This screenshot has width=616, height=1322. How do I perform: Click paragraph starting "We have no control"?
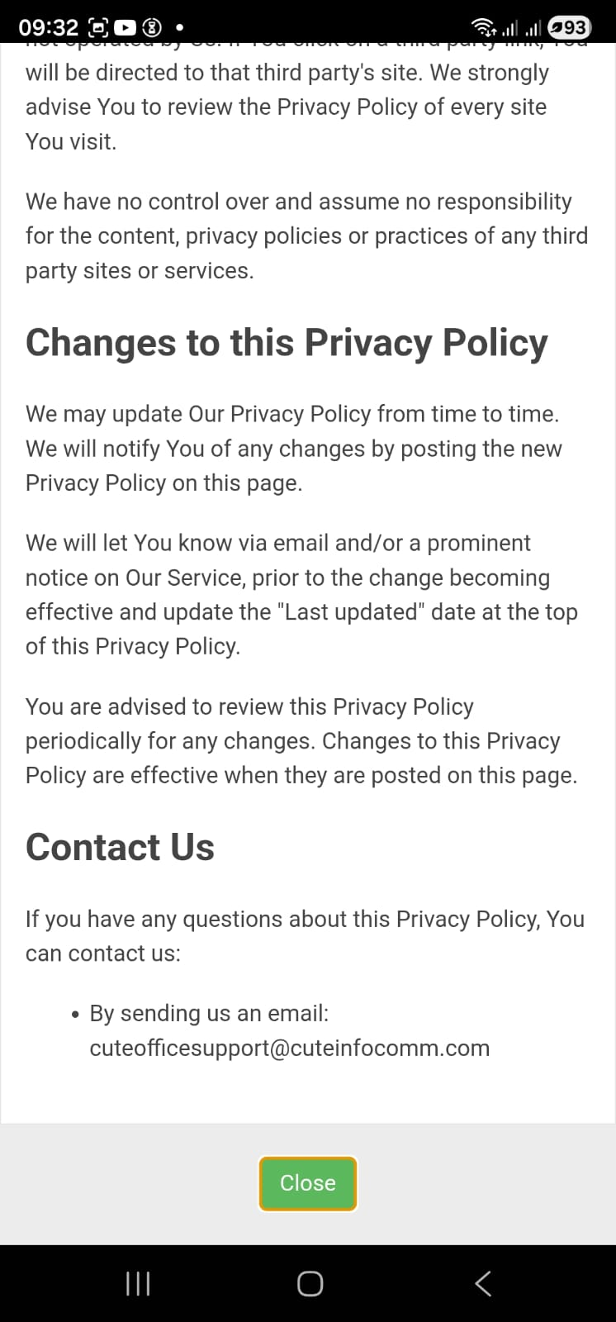pos(306,235)
